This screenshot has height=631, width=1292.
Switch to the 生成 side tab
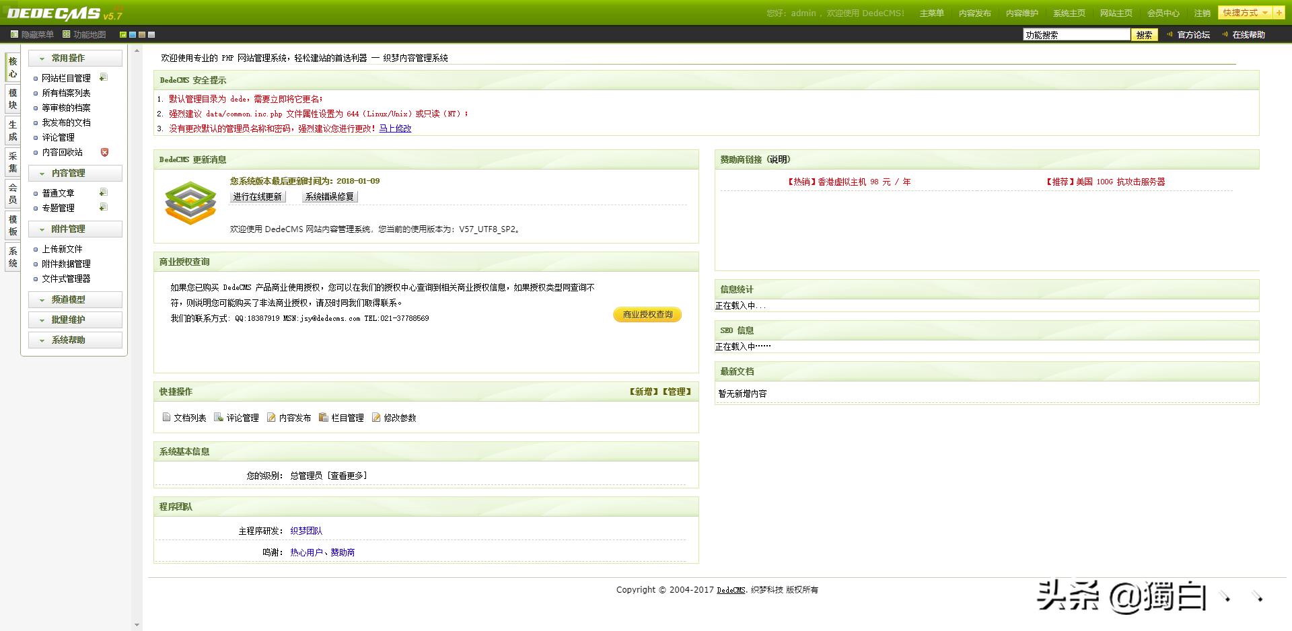coord(13,131)
